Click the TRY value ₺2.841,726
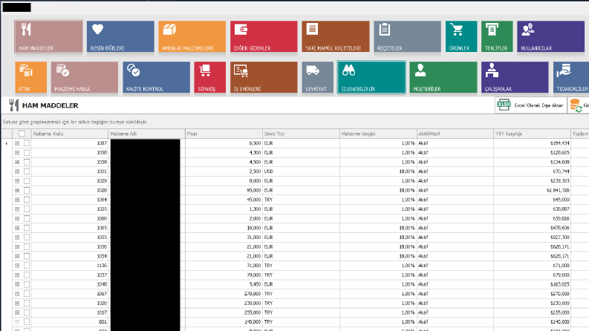Viewport: 589px width, 331px height. [532, 190]
